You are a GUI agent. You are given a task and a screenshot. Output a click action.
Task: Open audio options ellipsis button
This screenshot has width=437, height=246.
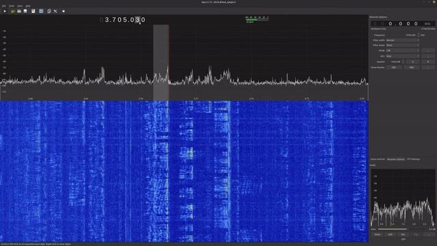pyautogui.click(x=429, y=234)
